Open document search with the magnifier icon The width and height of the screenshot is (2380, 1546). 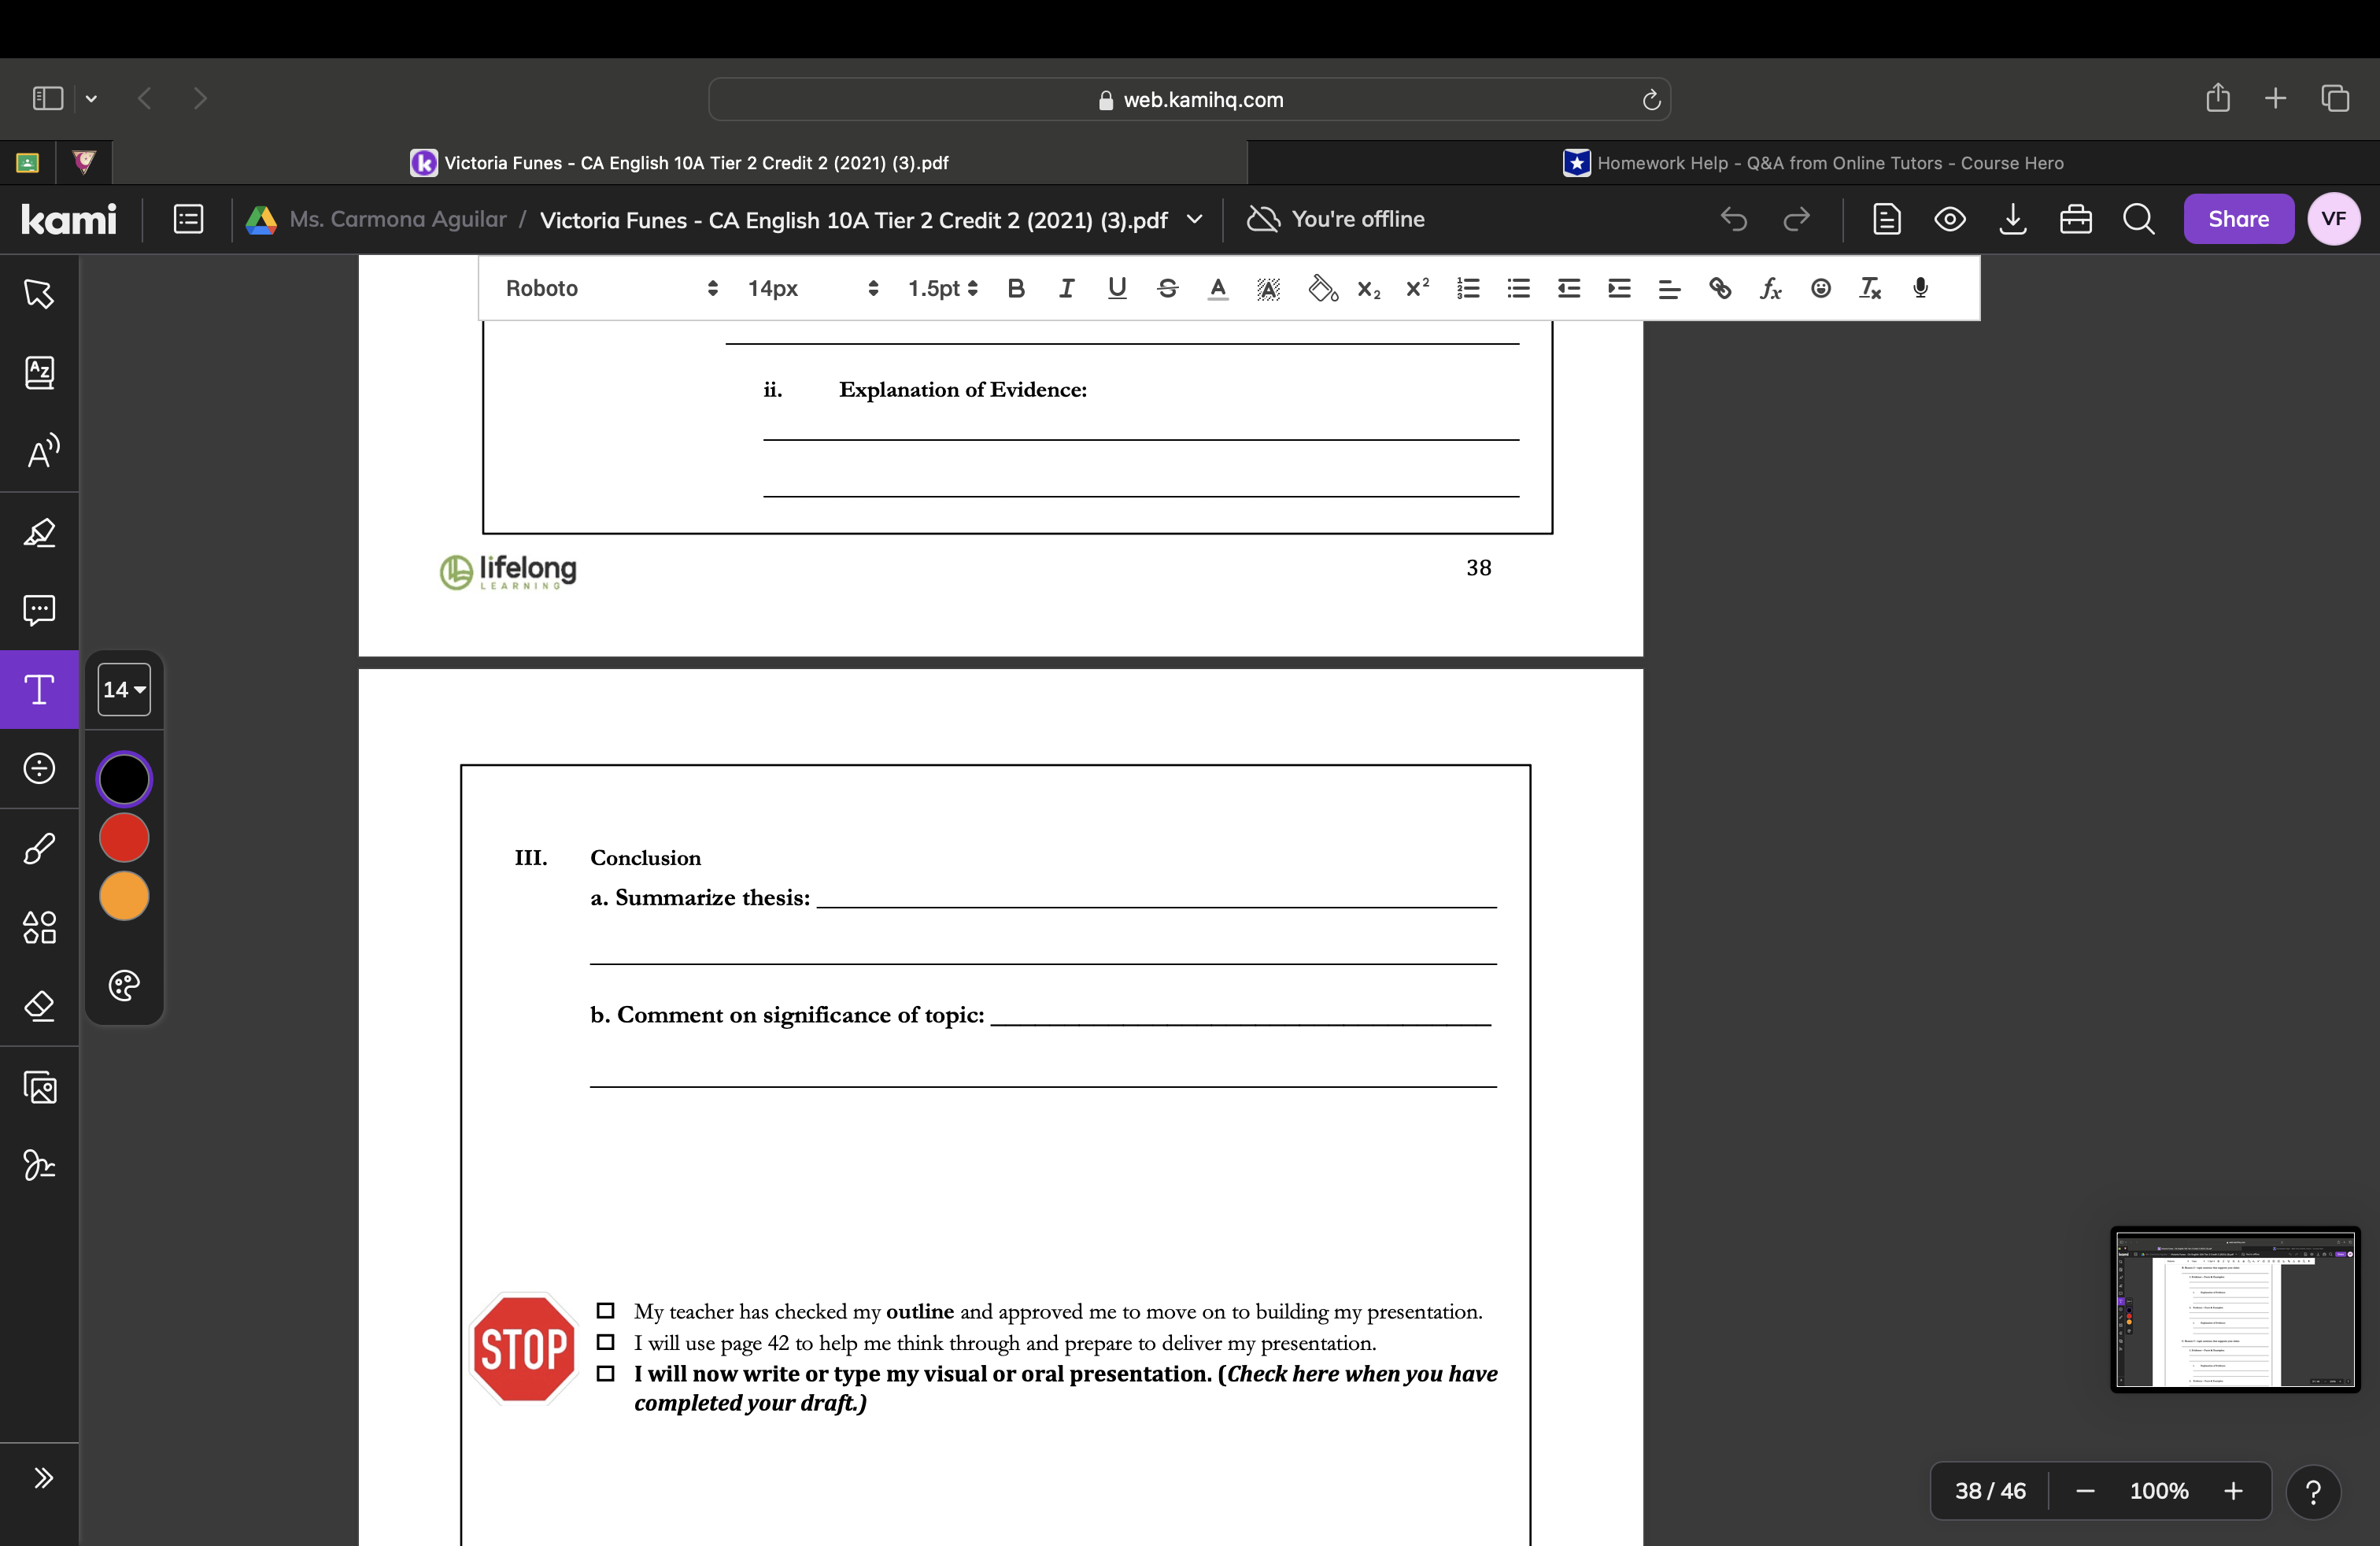click(2139, 219)
